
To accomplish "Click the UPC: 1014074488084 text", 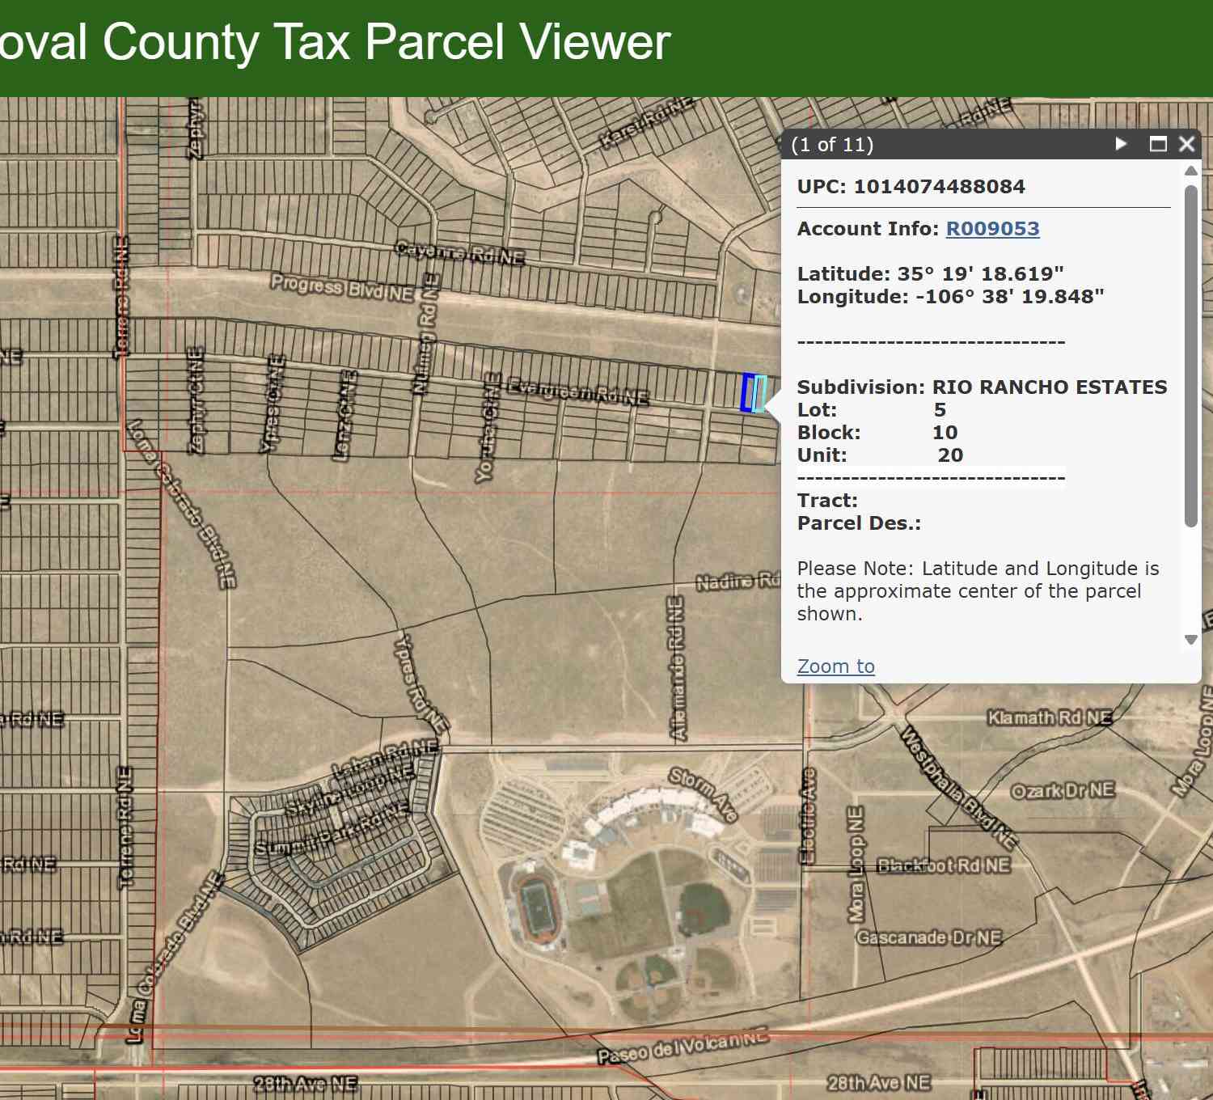I will click(x=911, y=187).
